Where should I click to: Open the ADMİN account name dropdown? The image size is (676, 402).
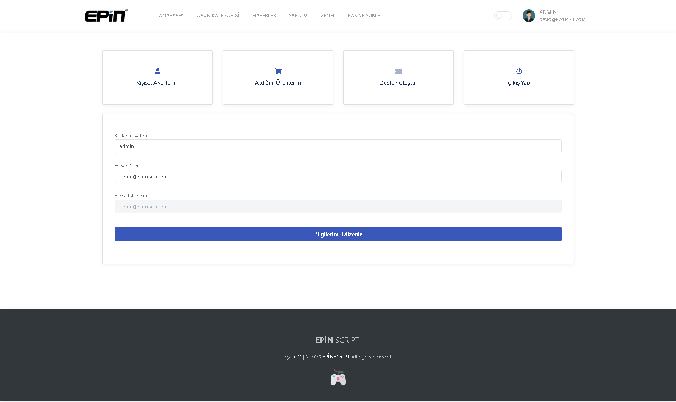pos(548,12)
